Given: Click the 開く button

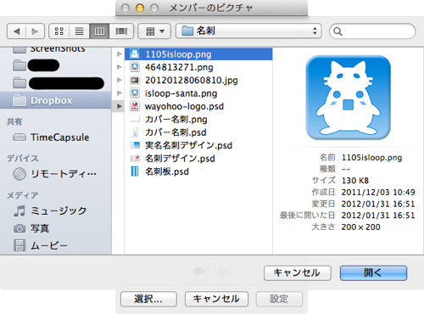Looking at the screenshot, I should [373, 273].
